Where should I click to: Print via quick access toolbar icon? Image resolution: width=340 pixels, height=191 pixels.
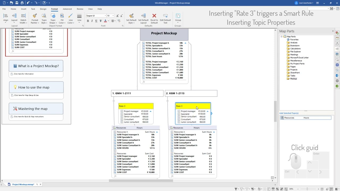tap(22, 3)
